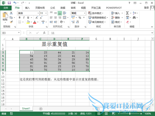Open the 单元格样式 cell styles dropdown
Viewport: 155px width, 116px height.
97,22
